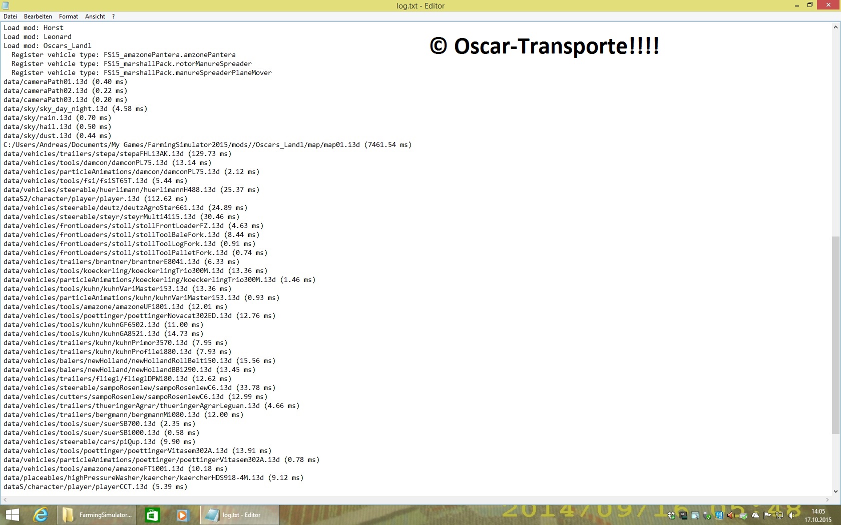The image size is (841, 525).
Task: Click the fsiST65T.i3d line
Action: click(x=96, y=181)
